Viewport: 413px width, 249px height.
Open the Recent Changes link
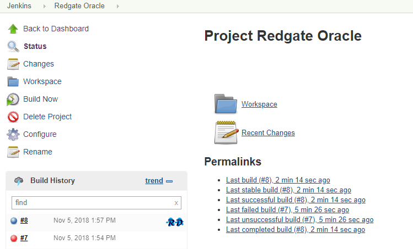point(268,132)
